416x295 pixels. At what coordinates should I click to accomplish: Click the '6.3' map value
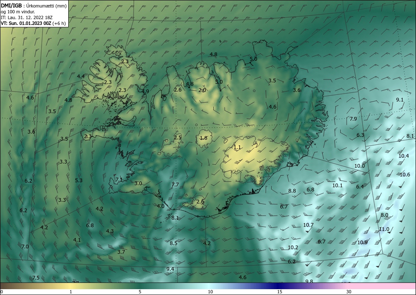coord(360,135)
